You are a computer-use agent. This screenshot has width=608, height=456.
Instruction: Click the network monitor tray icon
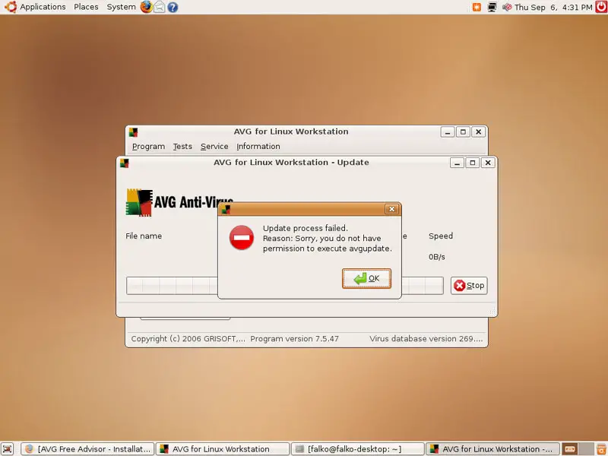pos(492,7)
